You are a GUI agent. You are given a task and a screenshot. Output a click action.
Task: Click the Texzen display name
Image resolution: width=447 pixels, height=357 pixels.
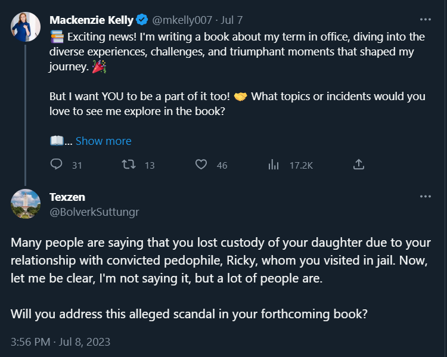coord(67,197)
